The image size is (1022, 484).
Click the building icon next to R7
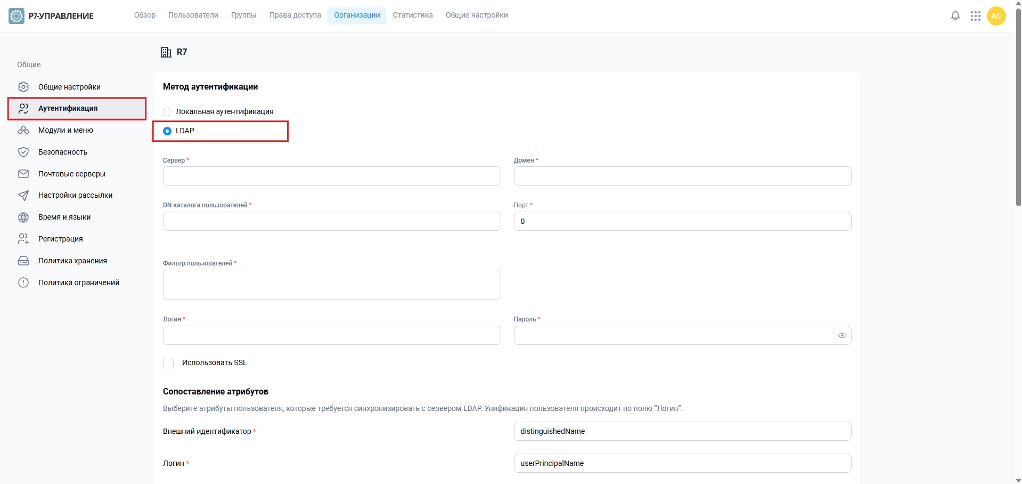pos(166,52)
